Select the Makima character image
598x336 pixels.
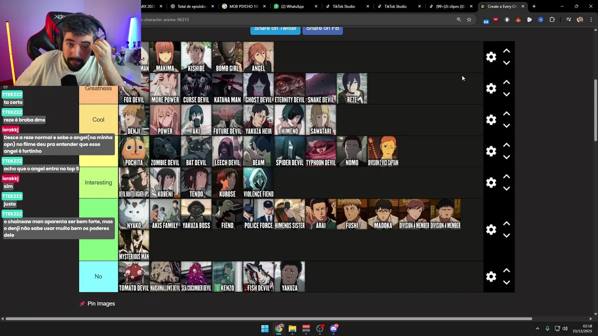165,57
